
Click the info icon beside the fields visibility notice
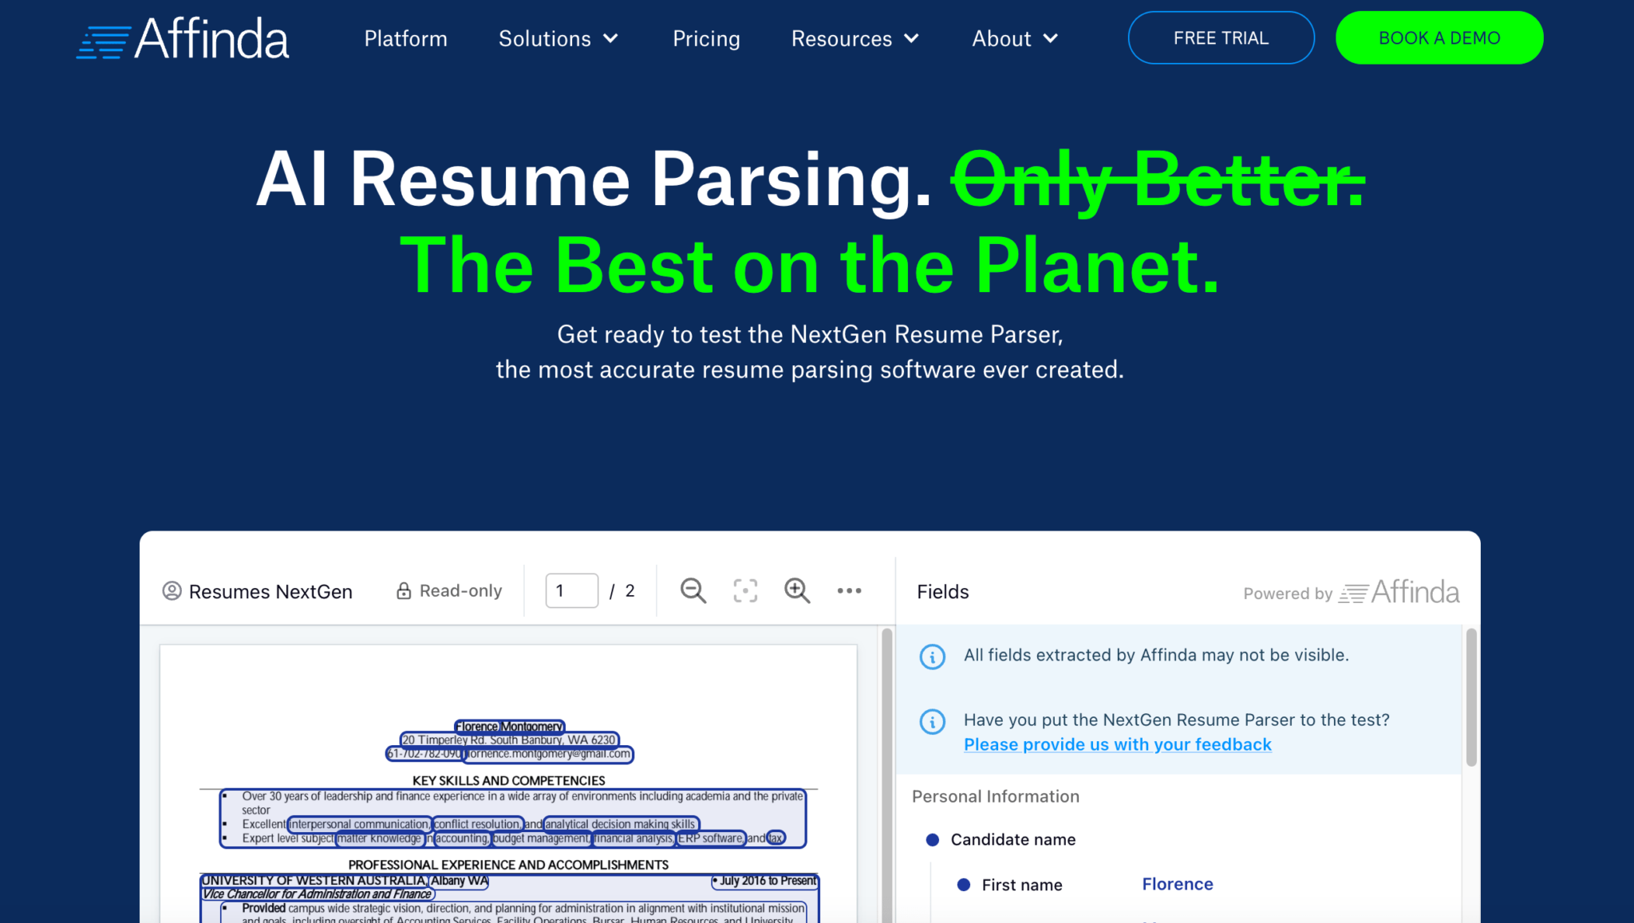(x=932, y=657)
